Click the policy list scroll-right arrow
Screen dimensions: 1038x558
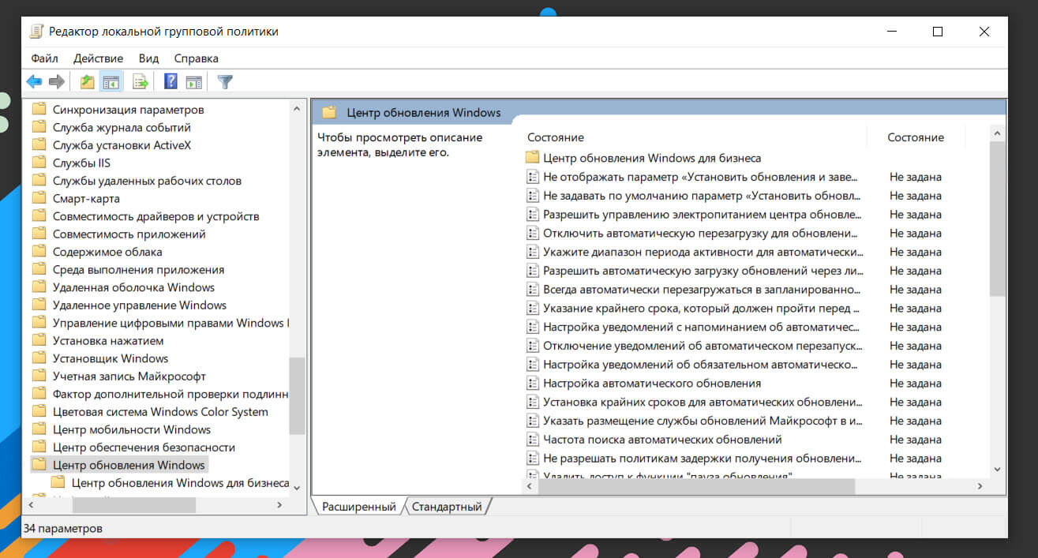click(980, 487)
